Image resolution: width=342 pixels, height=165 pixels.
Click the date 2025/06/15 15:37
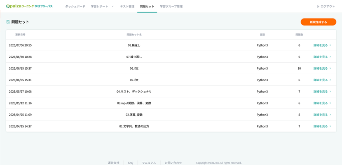pyautogui.click(x=20, y=68)
